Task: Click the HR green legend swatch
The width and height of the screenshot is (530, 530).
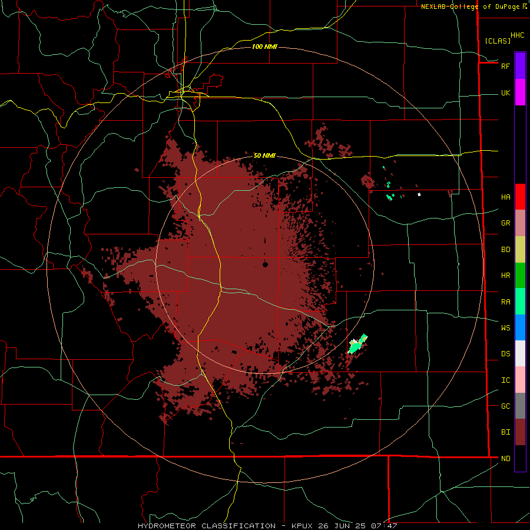Action: (520, 275)
